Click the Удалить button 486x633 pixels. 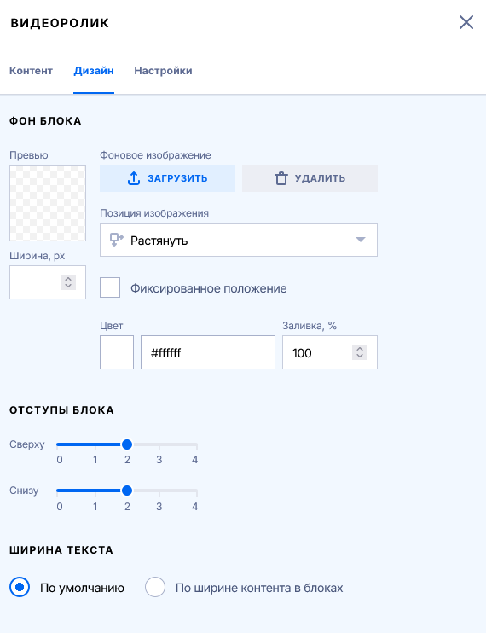point(310,178)
